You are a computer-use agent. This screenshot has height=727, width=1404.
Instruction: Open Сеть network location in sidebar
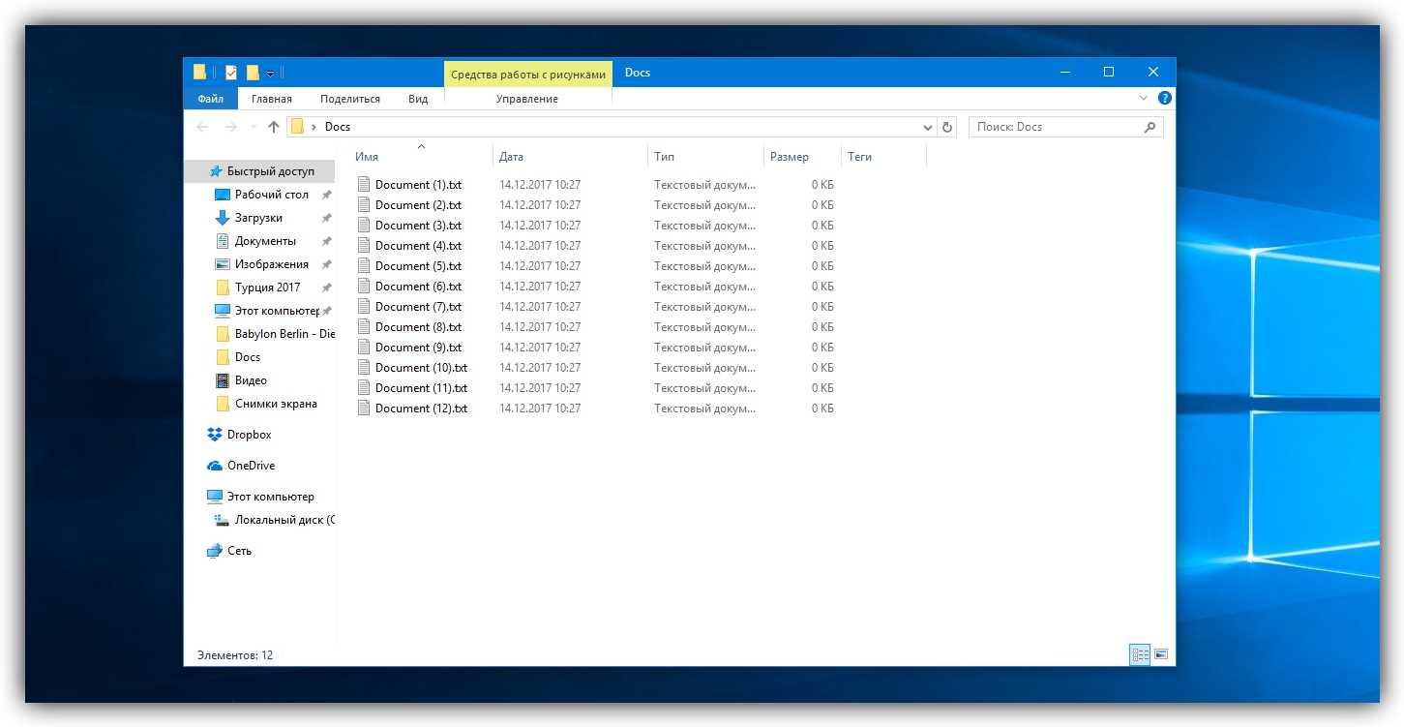[x=239, y=551]
